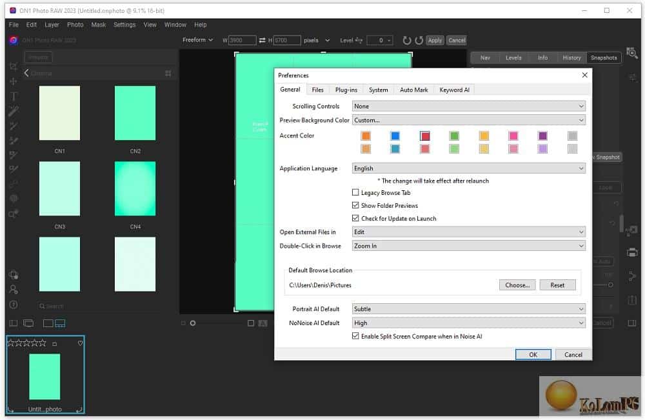The height and width of the screenshot is (420, 645).
Task: Select the Text tool
Action: click(x=13, y=96)
